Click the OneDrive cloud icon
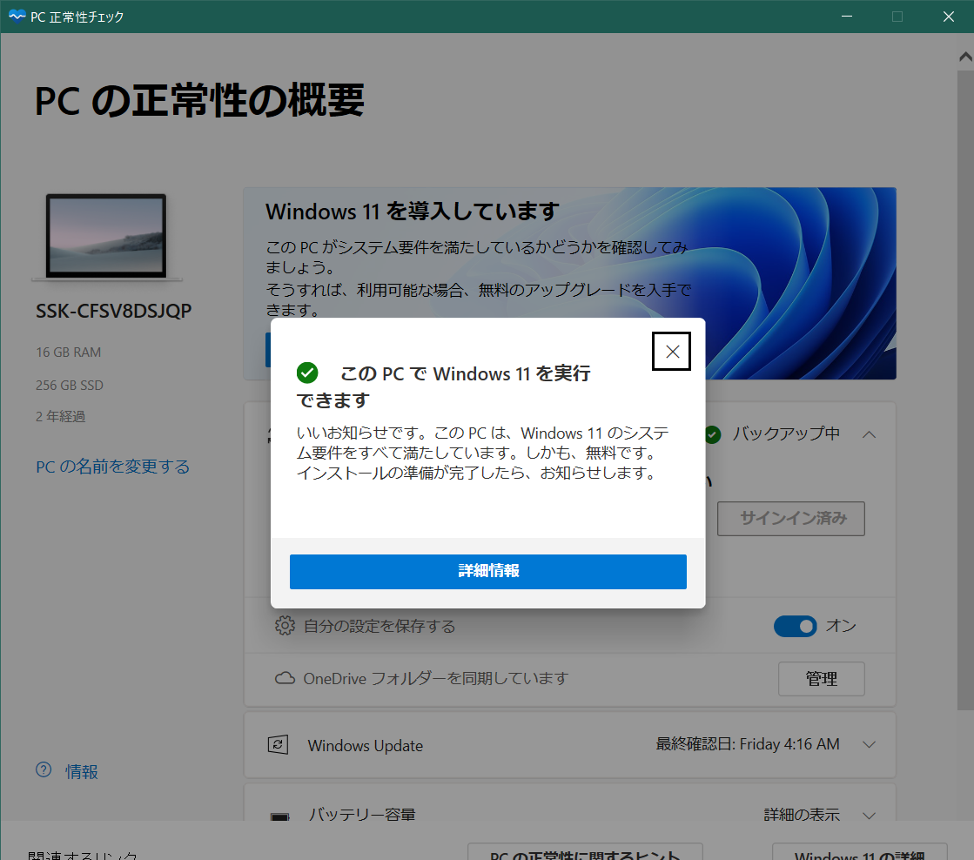 coord(285,678)
